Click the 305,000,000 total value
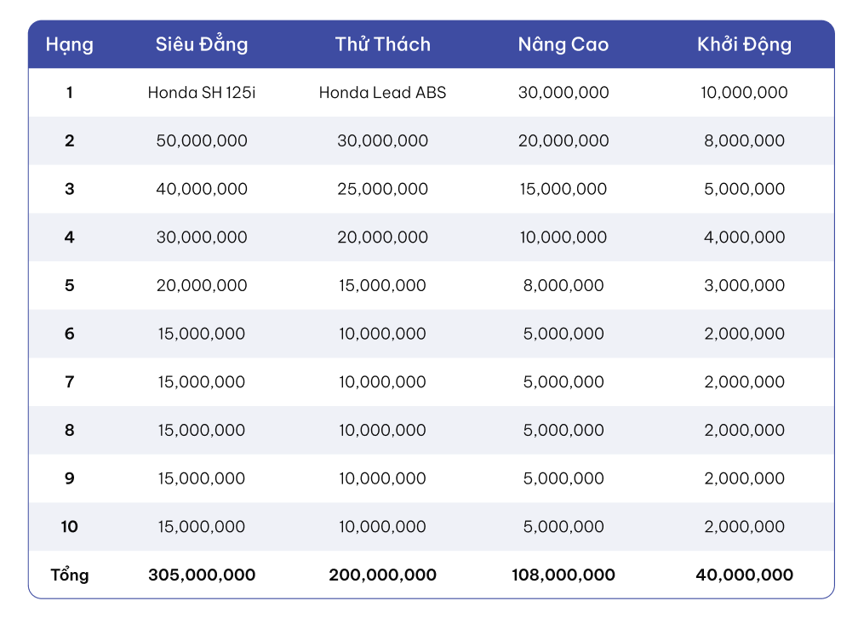This screenshot has height=618, width=858. tap(202, 575)
